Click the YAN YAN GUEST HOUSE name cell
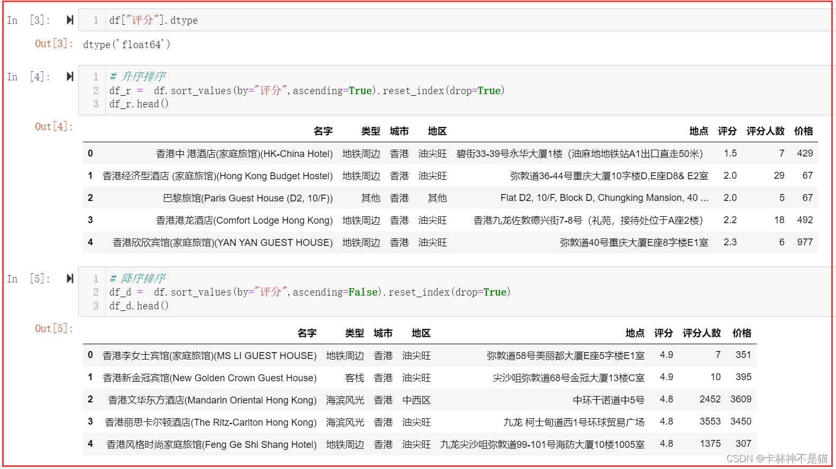 [222, 243]
